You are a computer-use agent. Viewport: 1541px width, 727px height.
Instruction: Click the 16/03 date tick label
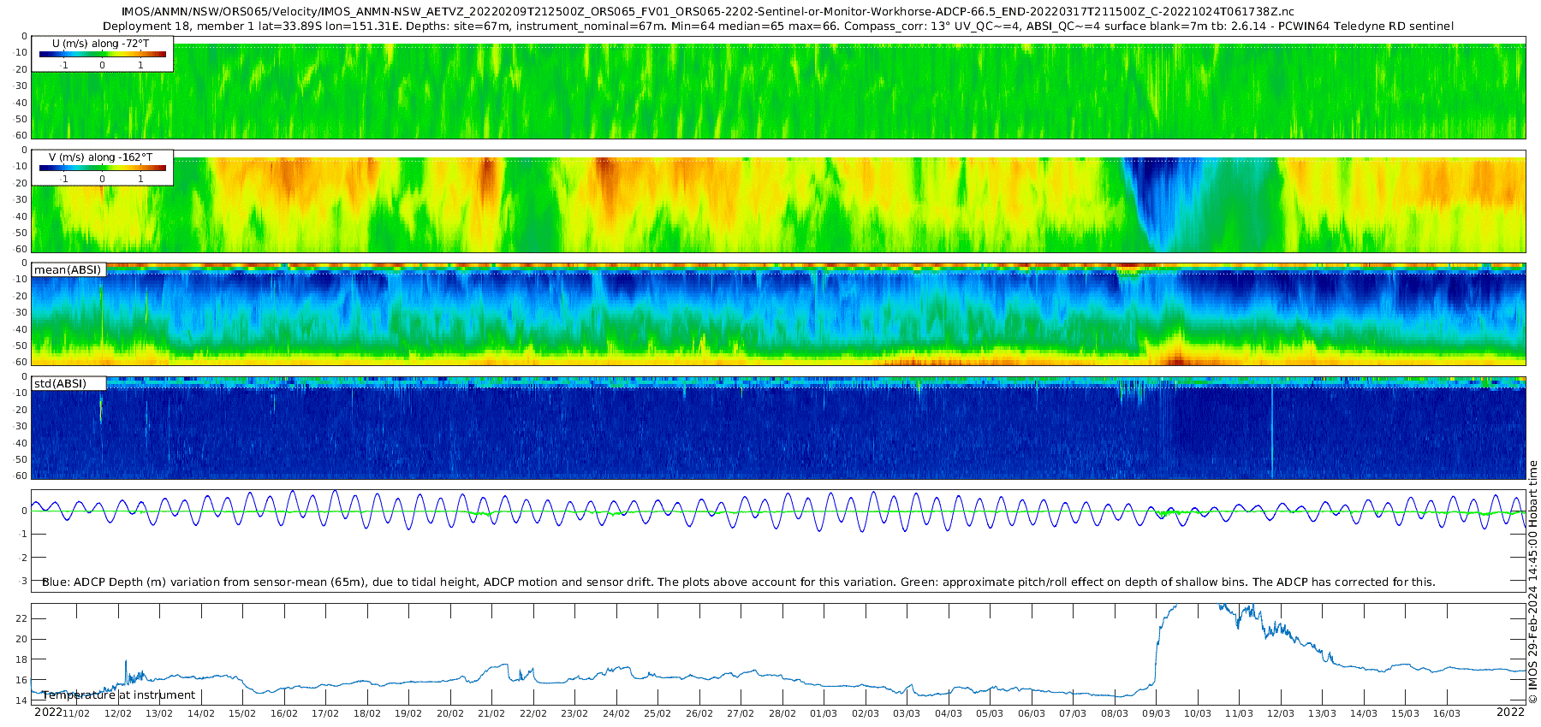pos(1447,713)
